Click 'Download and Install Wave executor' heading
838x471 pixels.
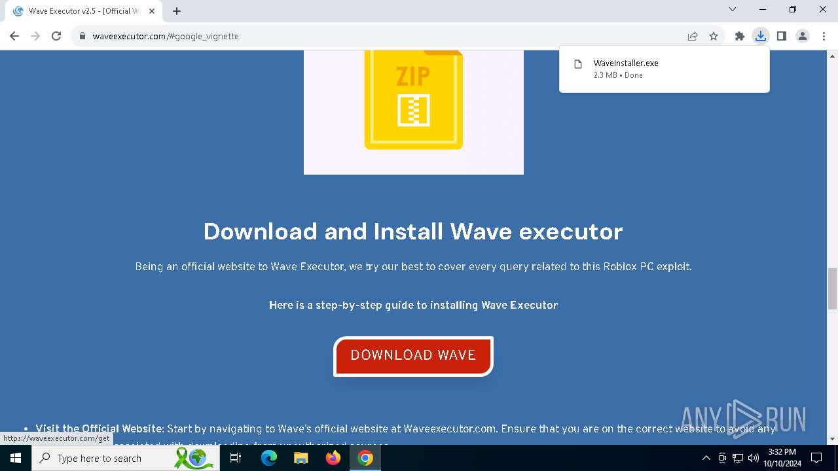(x=413, y=232)
